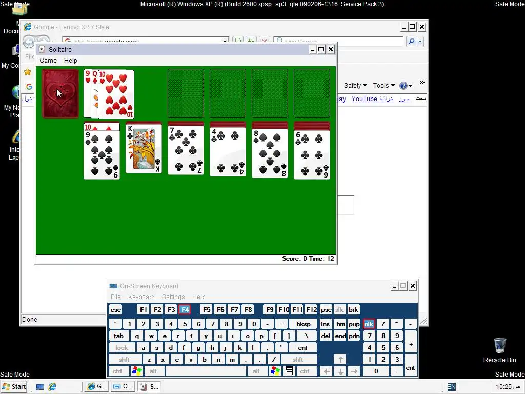The height and width of the screenshot is (394, 525).
Task: Switch to On-Screen Keyboard taskbar button
Action: [x=123, y=387]
